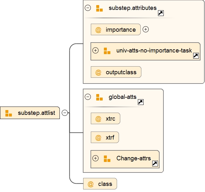The width and height of the screenshot is (205, 192).
Task: Jump via univ-atts-no-importance-task arrow icon
Action: [196, 56]
